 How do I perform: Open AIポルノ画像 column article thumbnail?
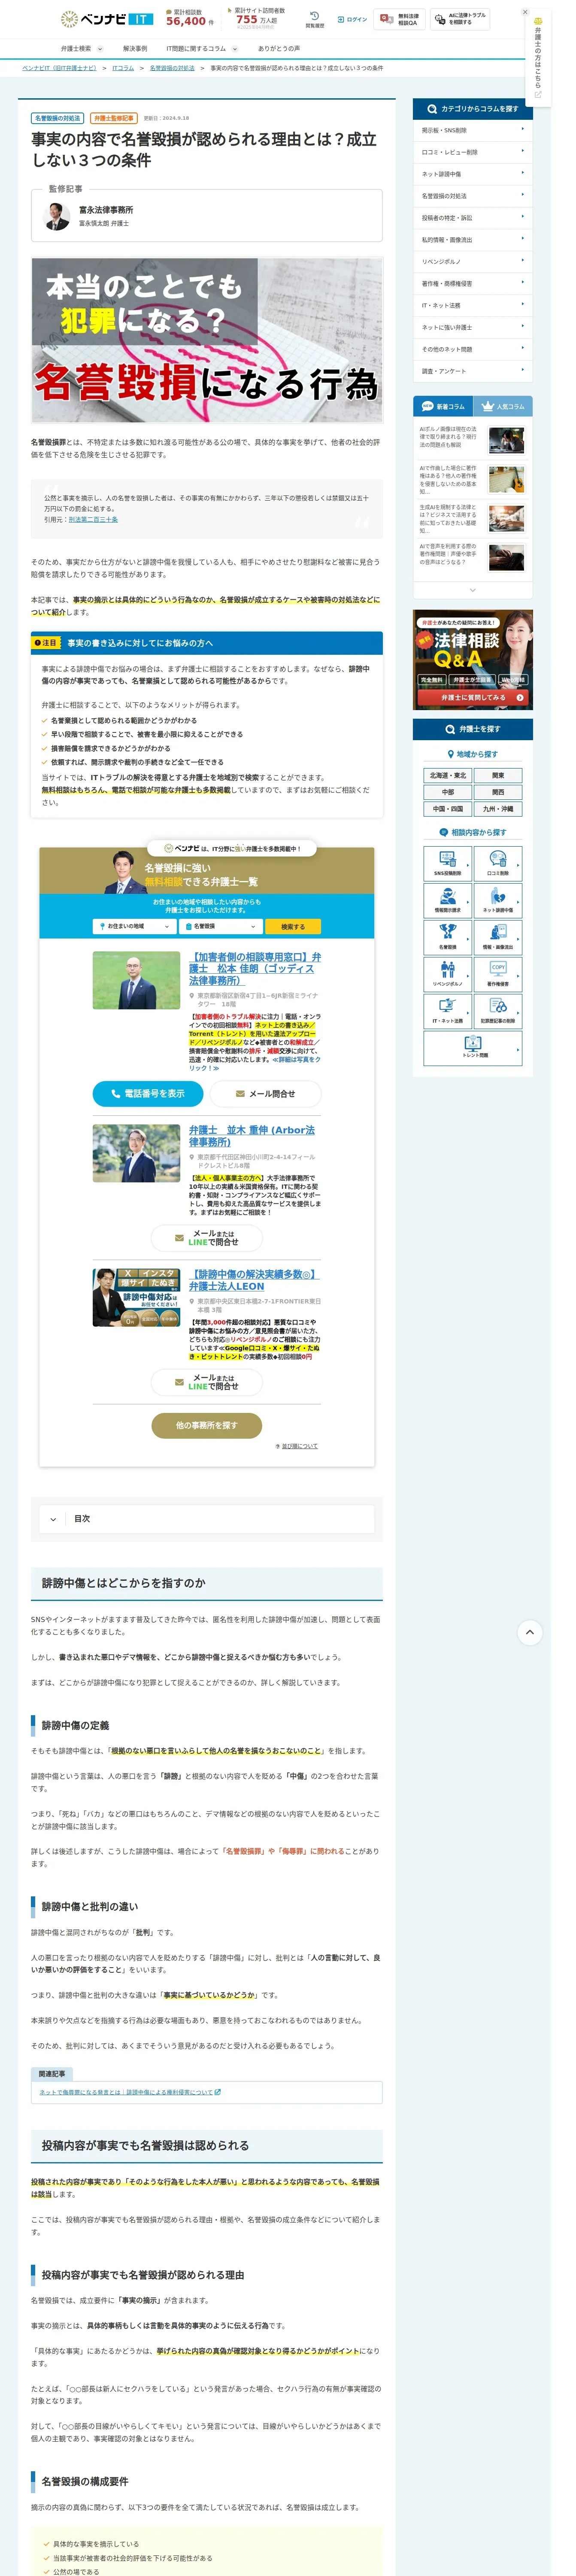pos(506,440)
